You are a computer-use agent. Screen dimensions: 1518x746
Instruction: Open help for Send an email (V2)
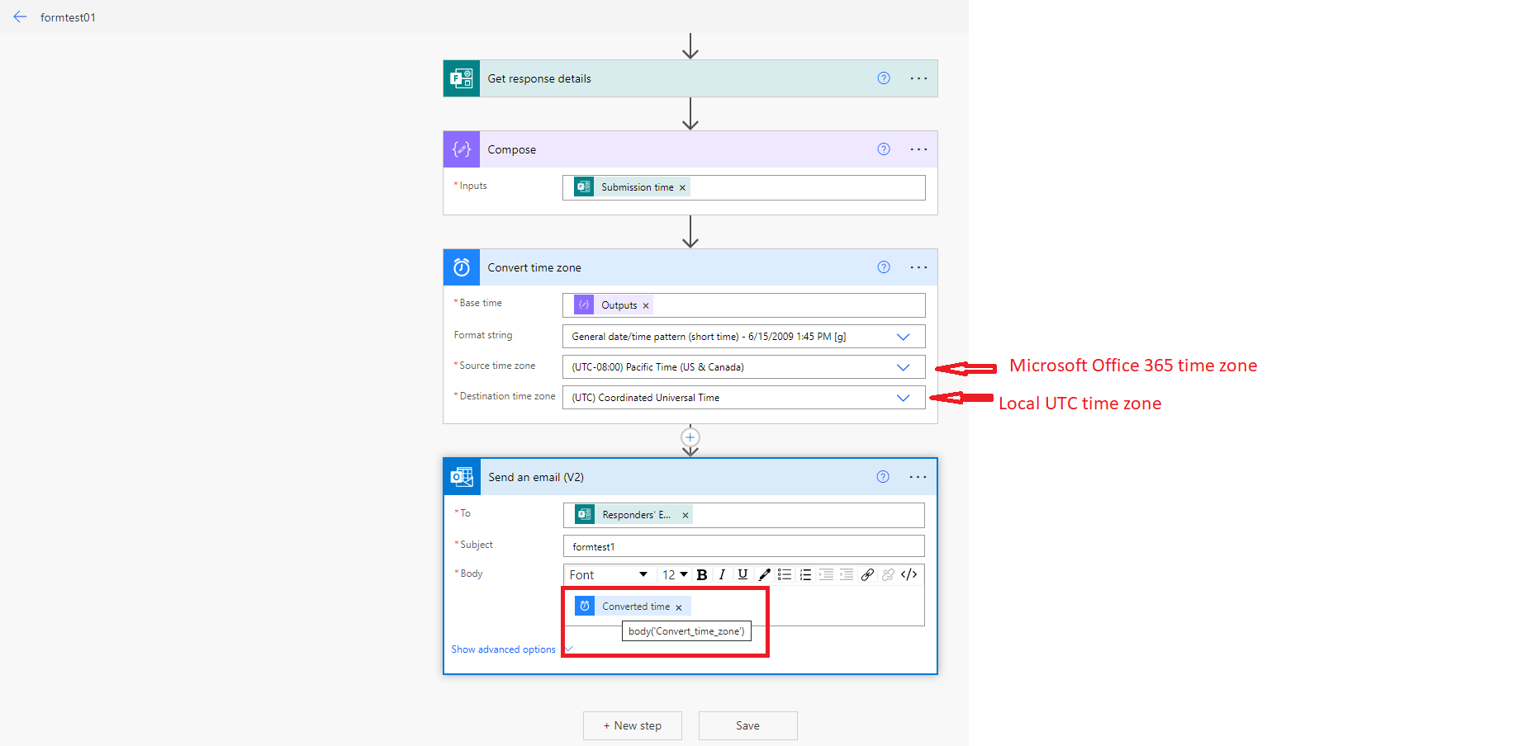tap(883, 477)
